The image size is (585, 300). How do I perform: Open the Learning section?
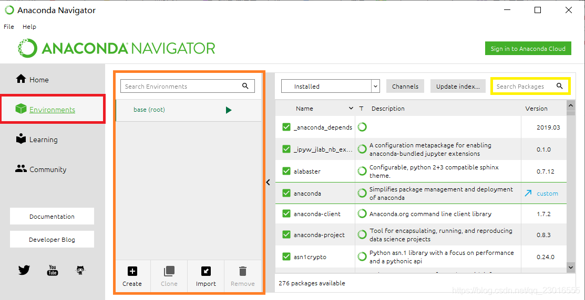(37, 140)
